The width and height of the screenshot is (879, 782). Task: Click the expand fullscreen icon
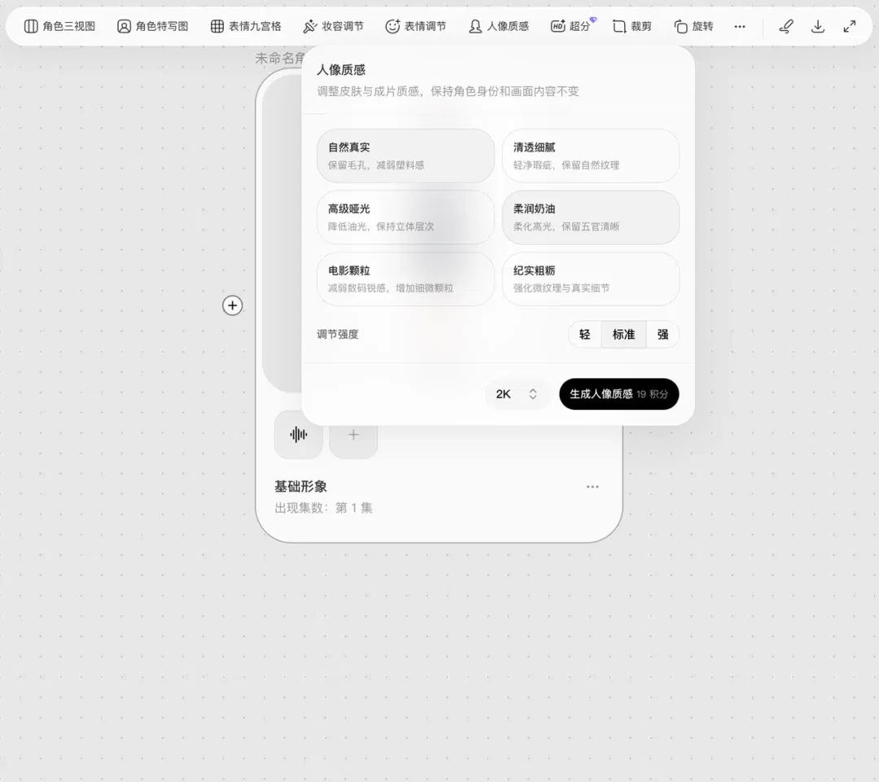[850, 26]
